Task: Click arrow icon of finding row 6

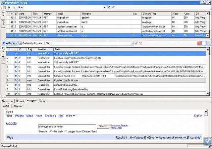Action: pyautogui.click(x=16, y=76)
